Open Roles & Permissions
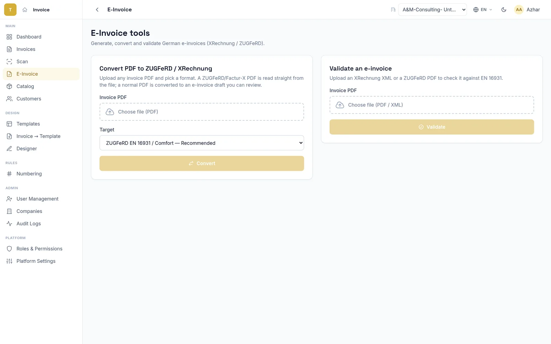 pos(41,249)
